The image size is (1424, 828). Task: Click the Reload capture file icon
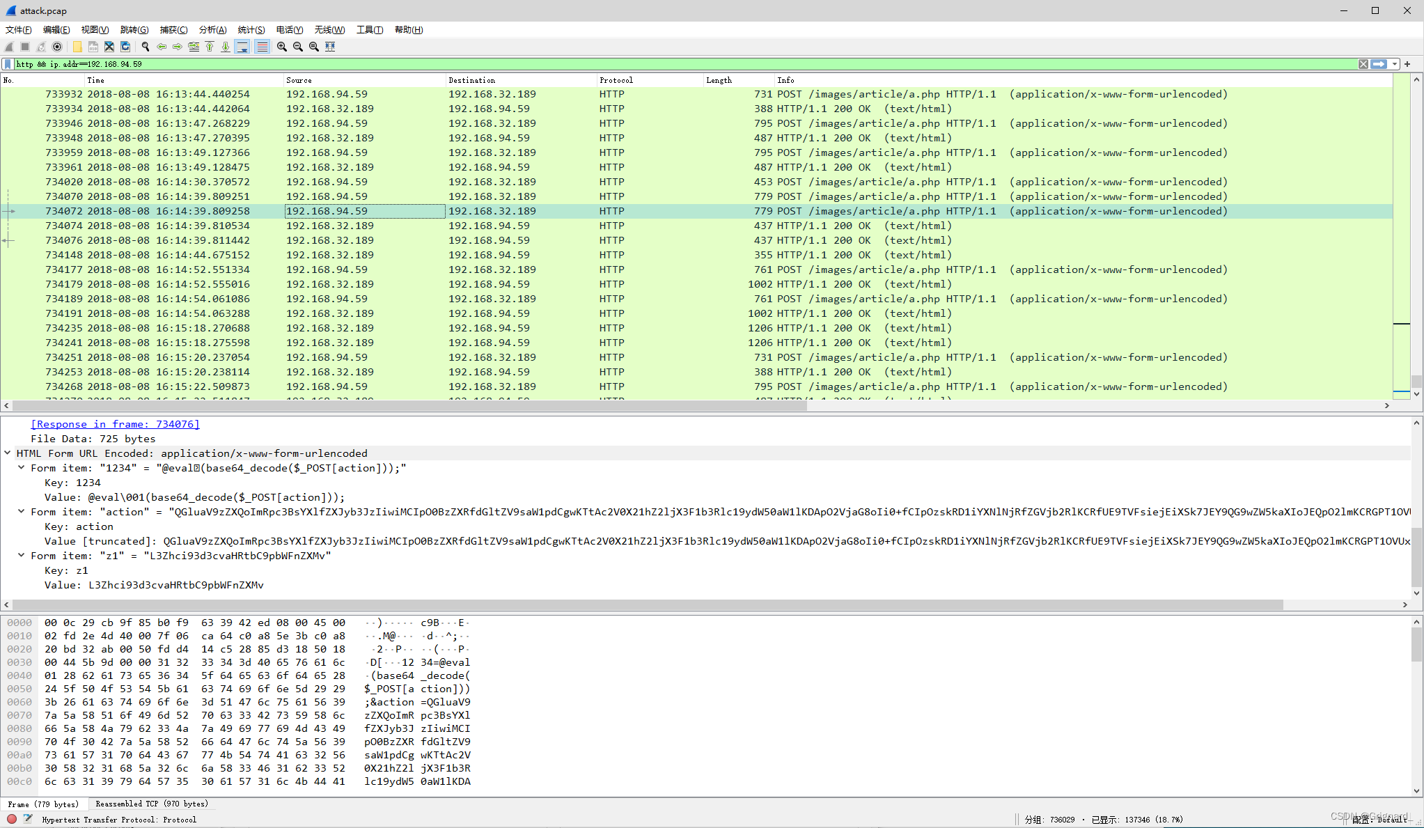click(125, 47)
